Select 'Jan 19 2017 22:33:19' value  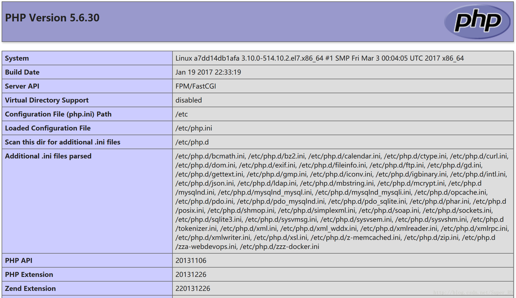tap(208, 72)
